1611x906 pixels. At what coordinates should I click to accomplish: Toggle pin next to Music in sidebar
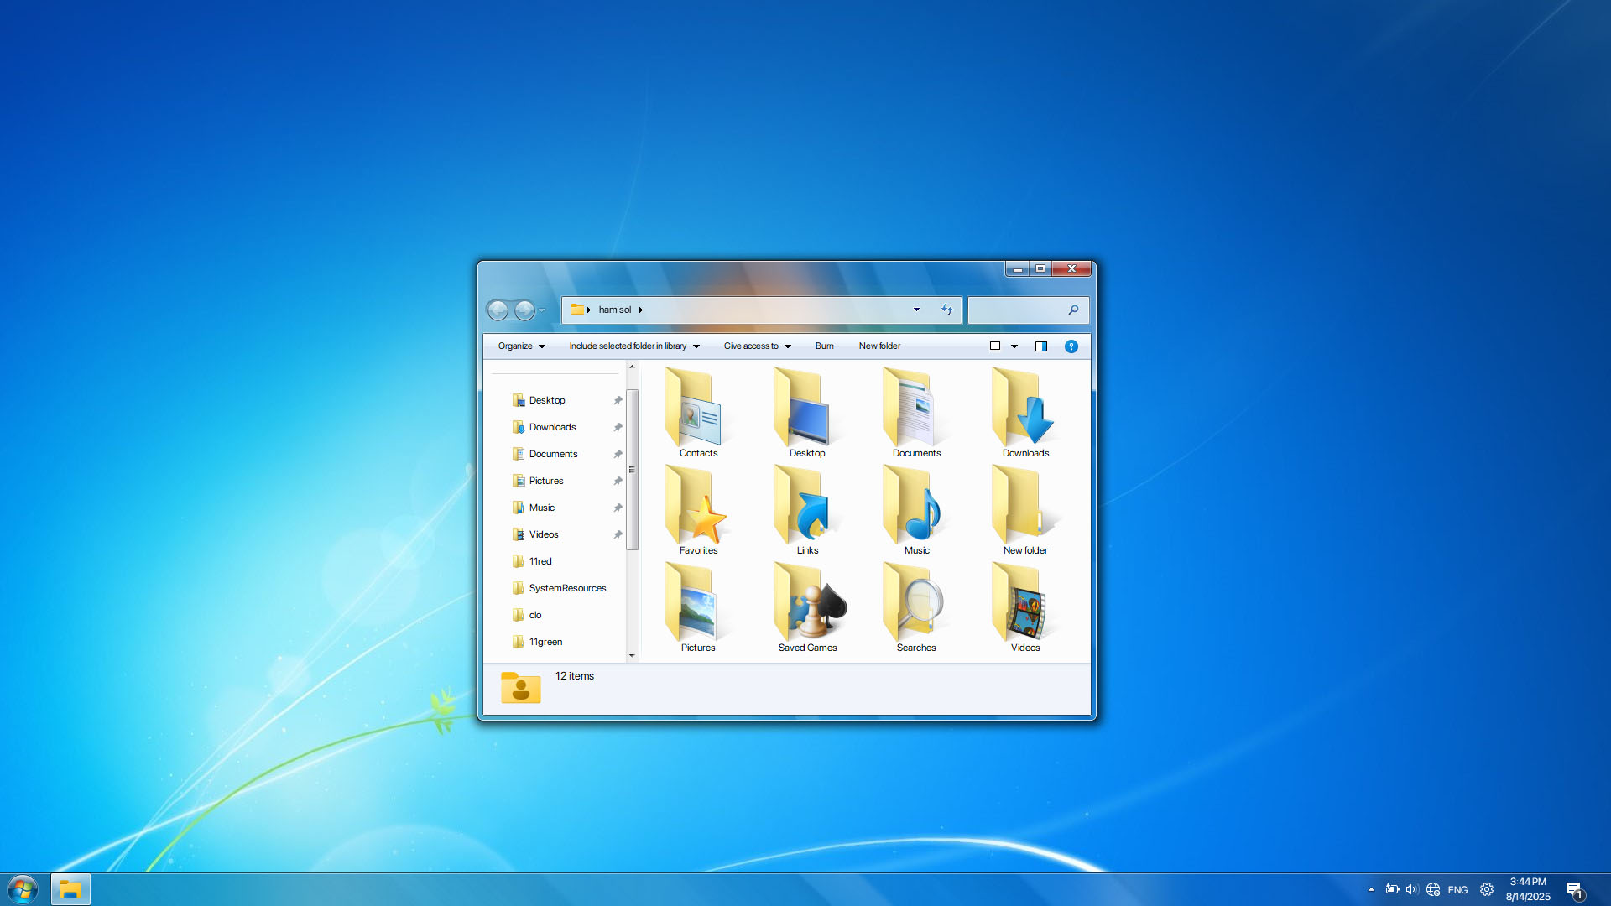pyautogui.click(x=618, y=508)
